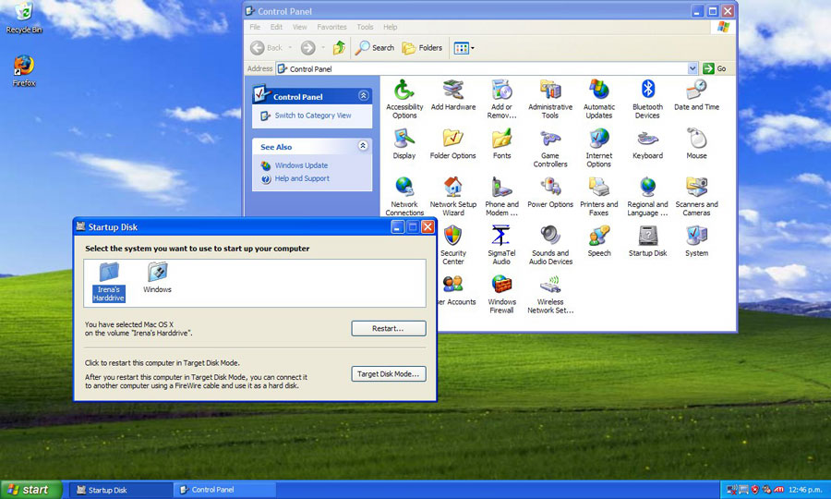Open Network Connections icon

click(404, 196)
